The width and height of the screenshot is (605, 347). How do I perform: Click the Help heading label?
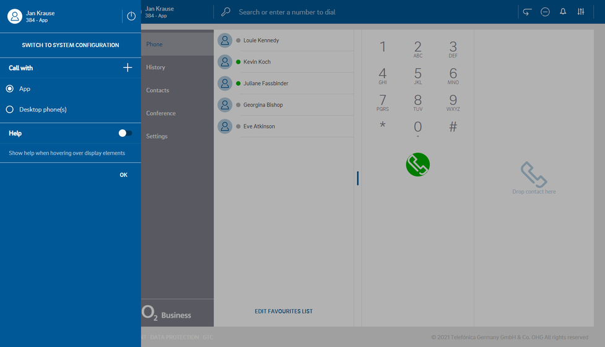click(x=15, y=133)
